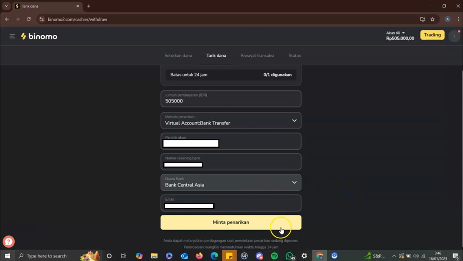Go back using browser back arrow
463x261 pixels.
[x=7, y=19]
